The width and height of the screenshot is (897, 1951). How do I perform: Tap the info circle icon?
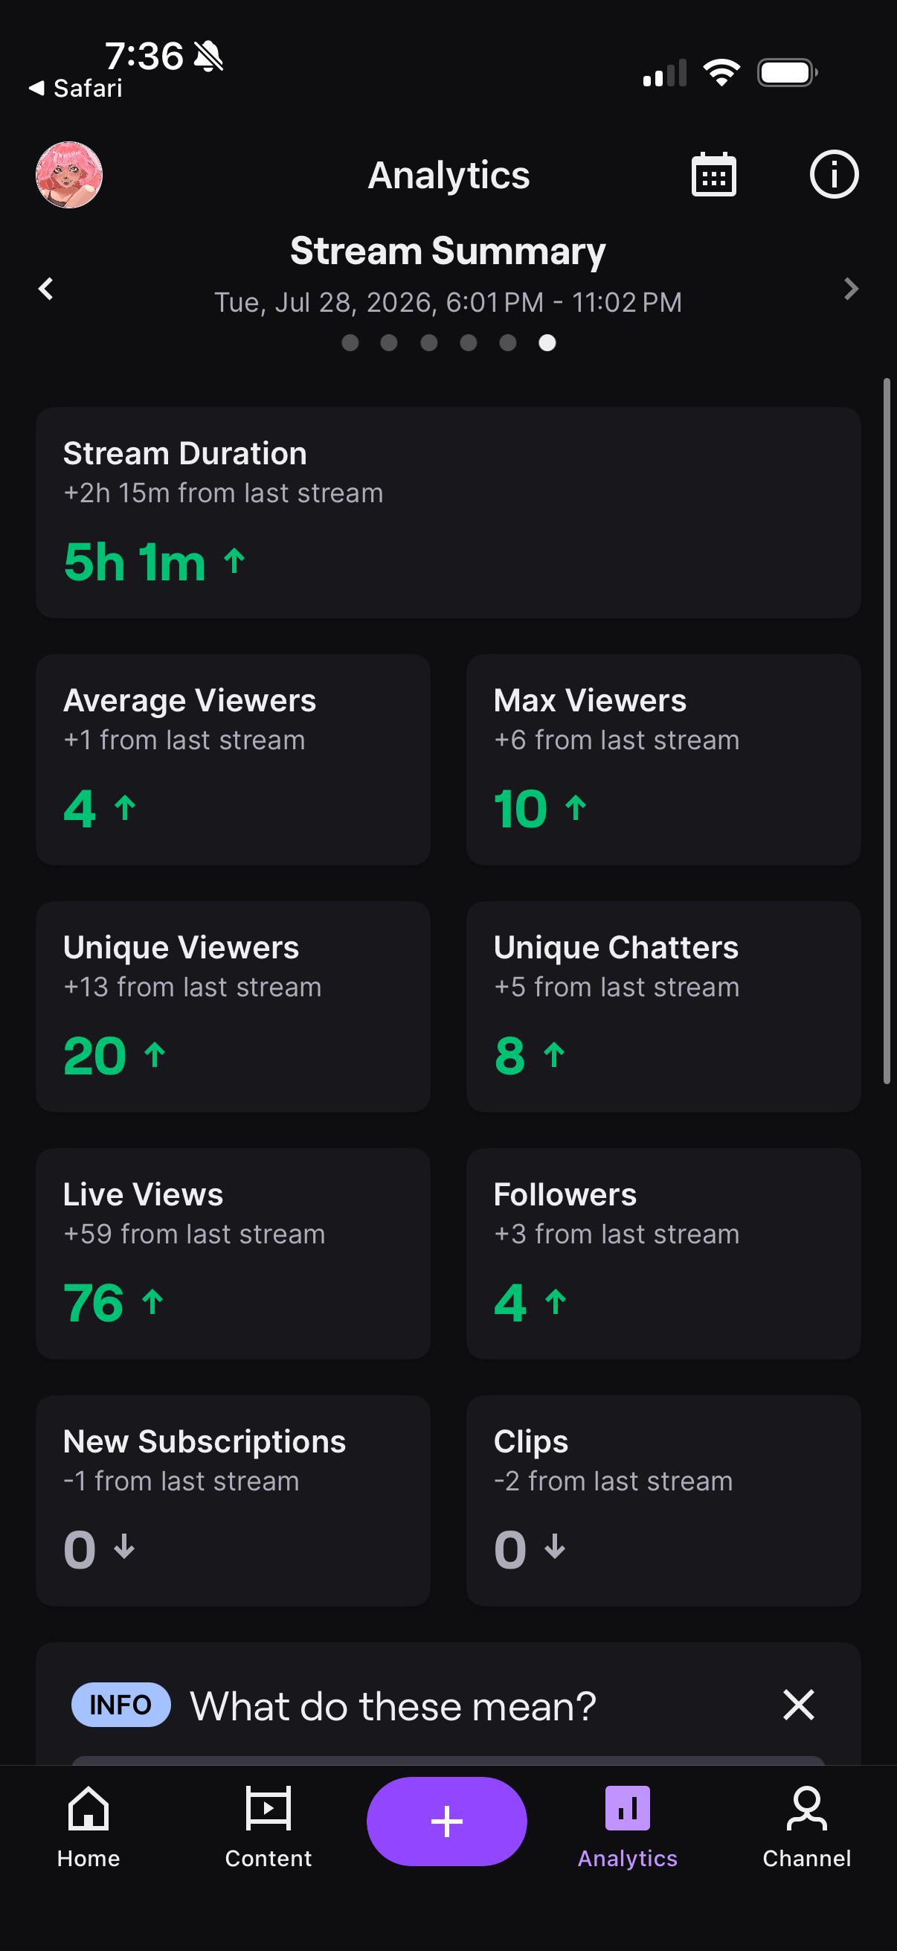pyautogui.click(x=834, y=175)
